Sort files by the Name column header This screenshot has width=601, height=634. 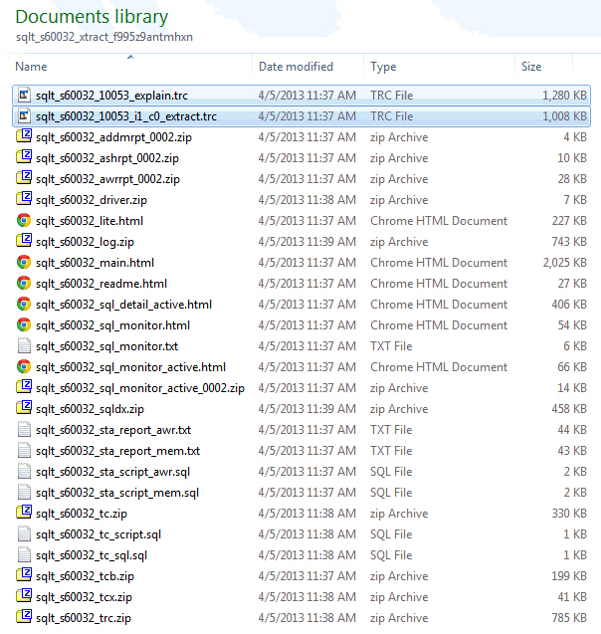point(32,67)
